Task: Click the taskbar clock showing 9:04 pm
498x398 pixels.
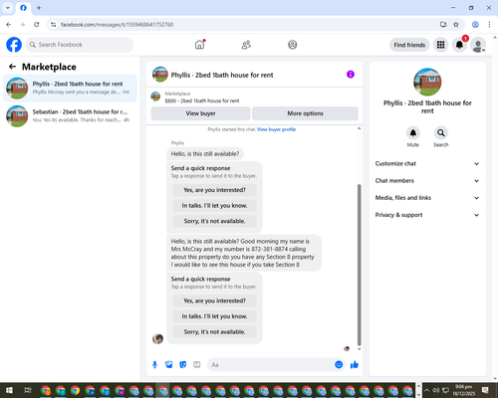Action: click(464, 390)
